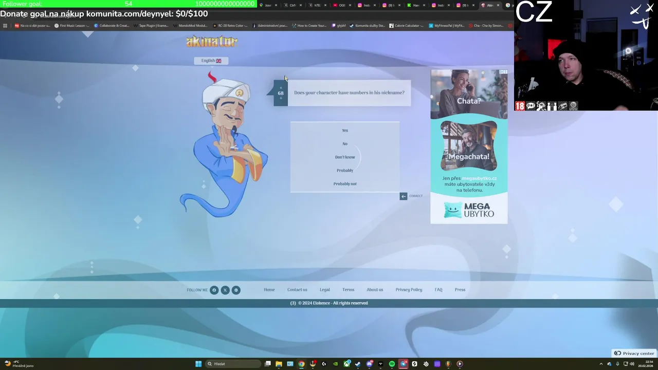Screen dimensions: 658x370
Task: Click the OneDrive cloud tray icon
Action: click(x=609, y=364)
